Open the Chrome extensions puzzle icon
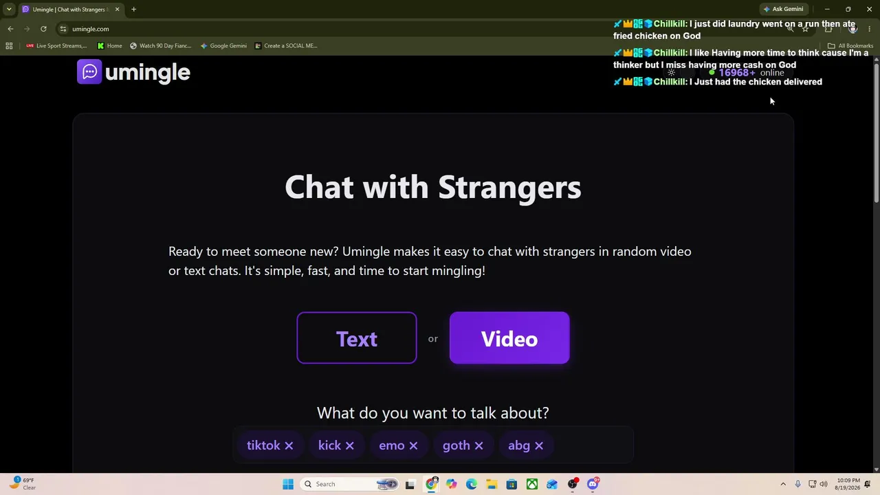The image size is (880, 495). tap(828, 29)
